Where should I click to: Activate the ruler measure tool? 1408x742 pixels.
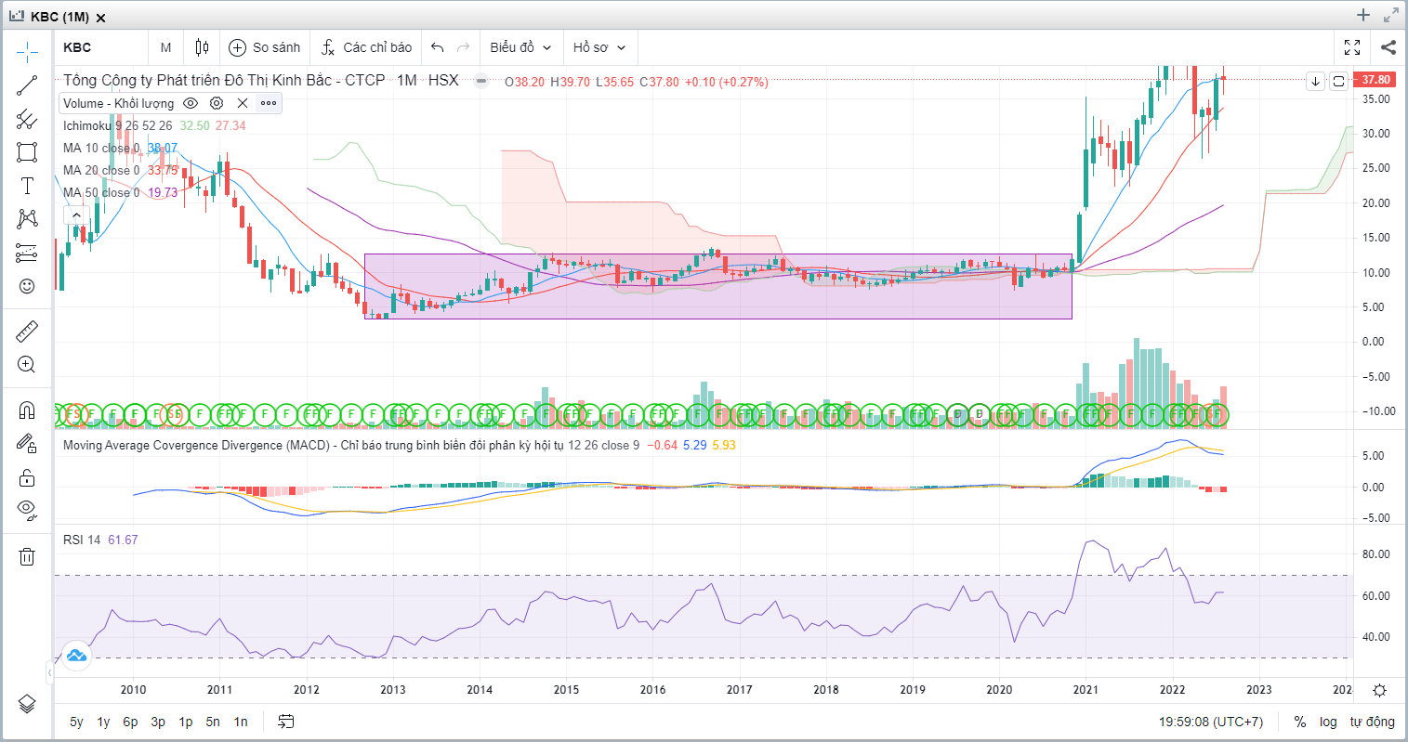[x=27, y=331]
